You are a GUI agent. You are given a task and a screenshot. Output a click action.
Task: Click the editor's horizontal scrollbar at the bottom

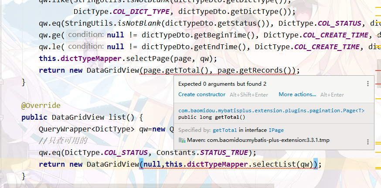point(139,186)
